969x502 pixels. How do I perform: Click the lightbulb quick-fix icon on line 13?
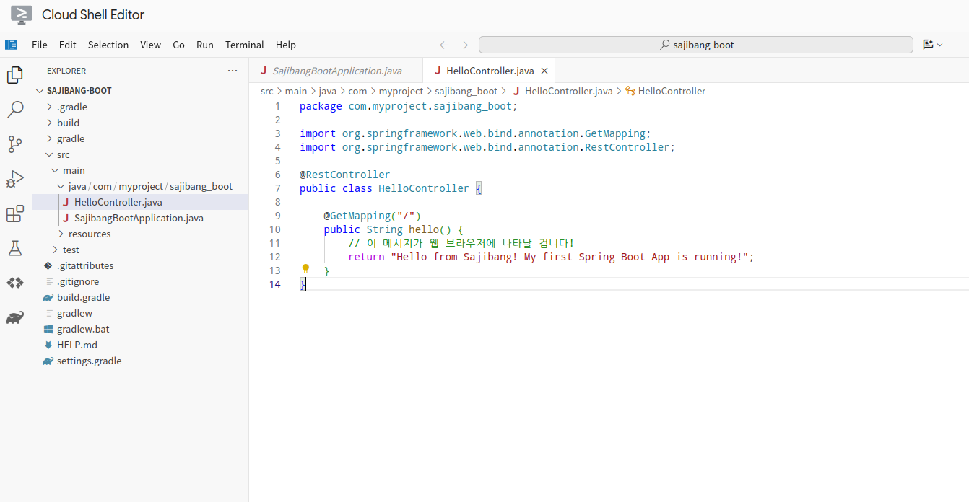pyautogui.click(x=305, y=268)
